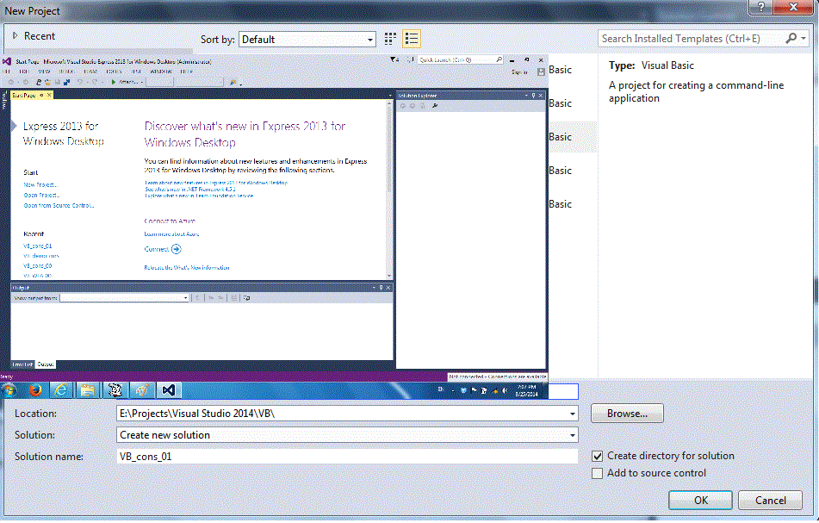The width and height of the screenshot is (819, 523).
Task: Open Internet Explorer from the taskbar
Action: pyautogui.click(x=62, y=390)
